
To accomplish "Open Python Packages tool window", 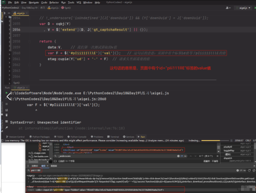I will (39, 137).
